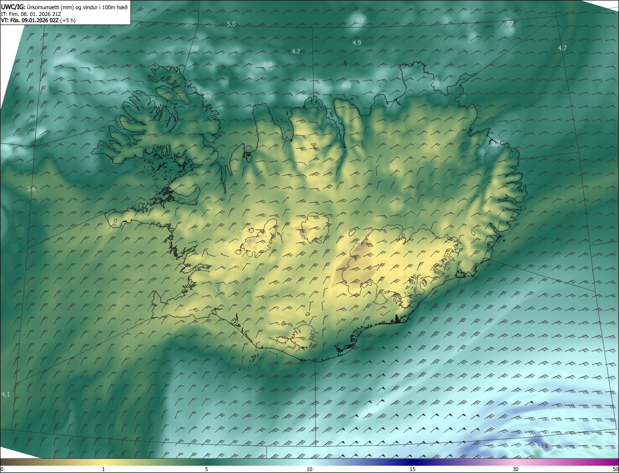This screenshot has width=619, height=473.
Task: Select the 7.8 value label on the map
Action: click(194, 49)
